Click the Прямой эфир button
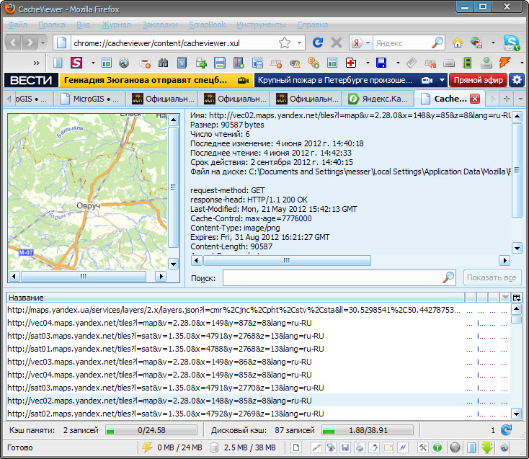 click(x=477, y=80)
